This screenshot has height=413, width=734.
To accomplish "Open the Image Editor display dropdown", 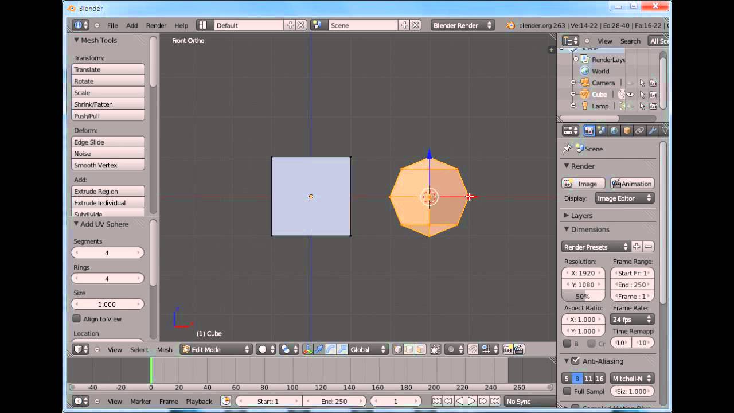I will (624, 198).
